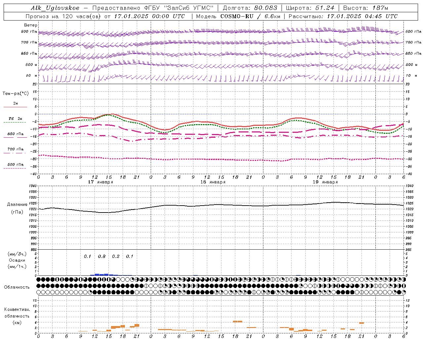
Task: Click the solid red 2м legend line sample
Action: pos(15,107)
